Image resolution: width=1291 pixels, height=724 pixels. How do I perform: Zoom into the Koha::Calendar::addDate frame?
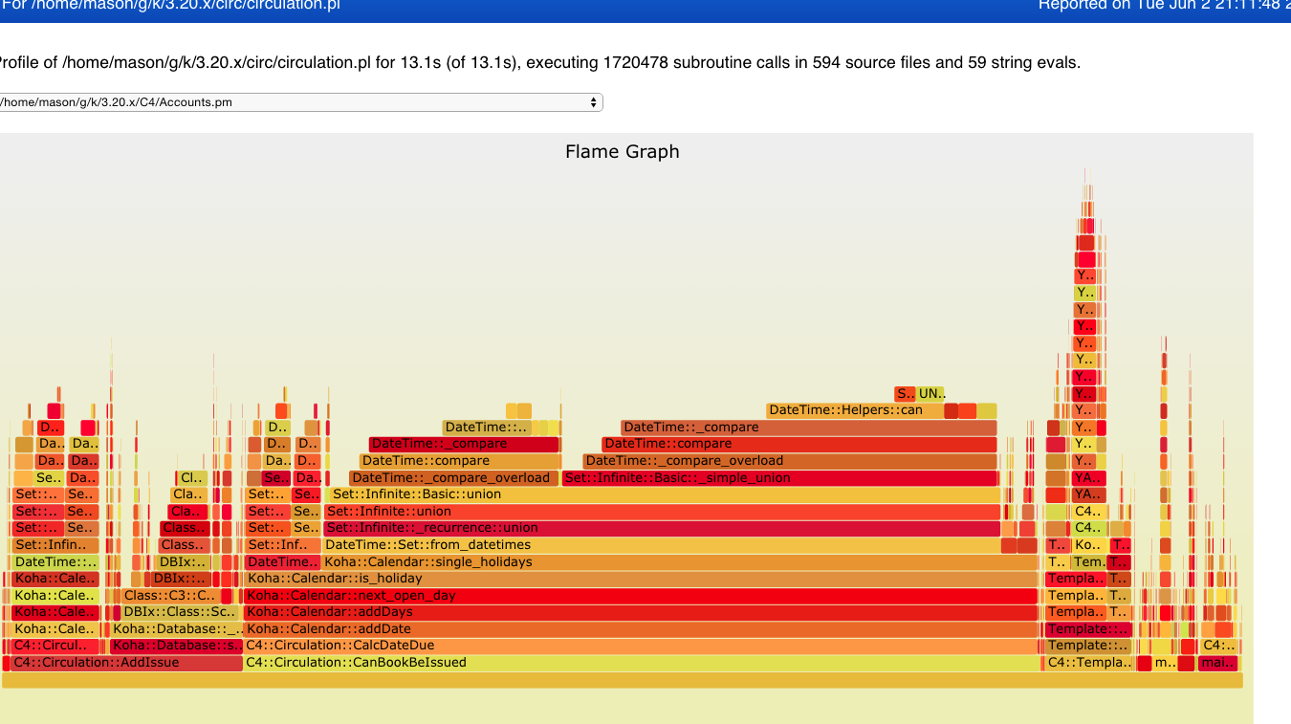pos(641,629)
